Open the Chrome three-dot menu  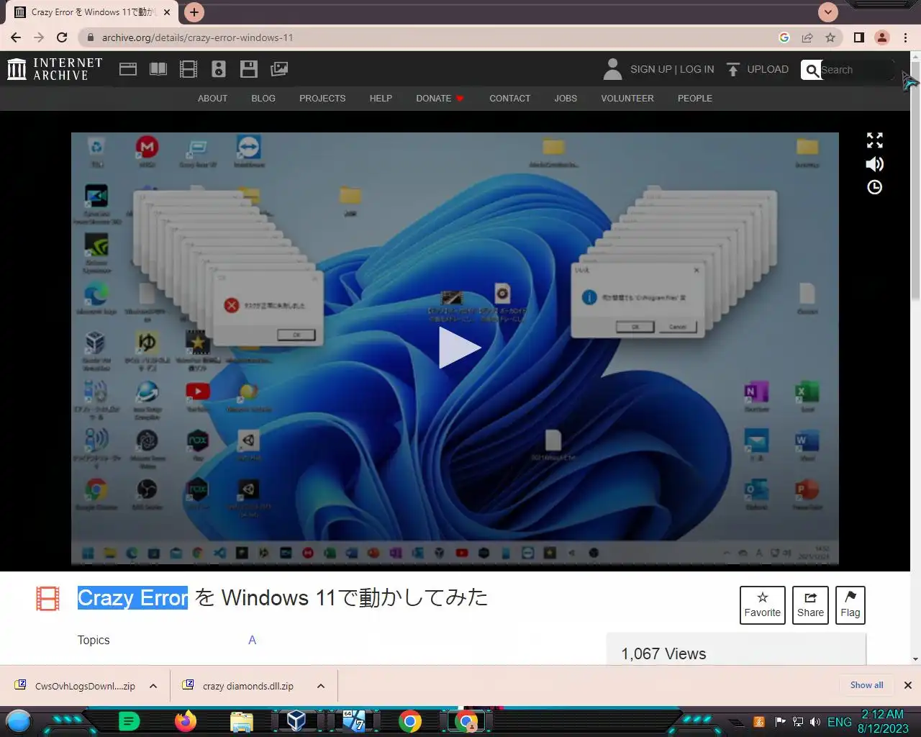tap(905, 37)
